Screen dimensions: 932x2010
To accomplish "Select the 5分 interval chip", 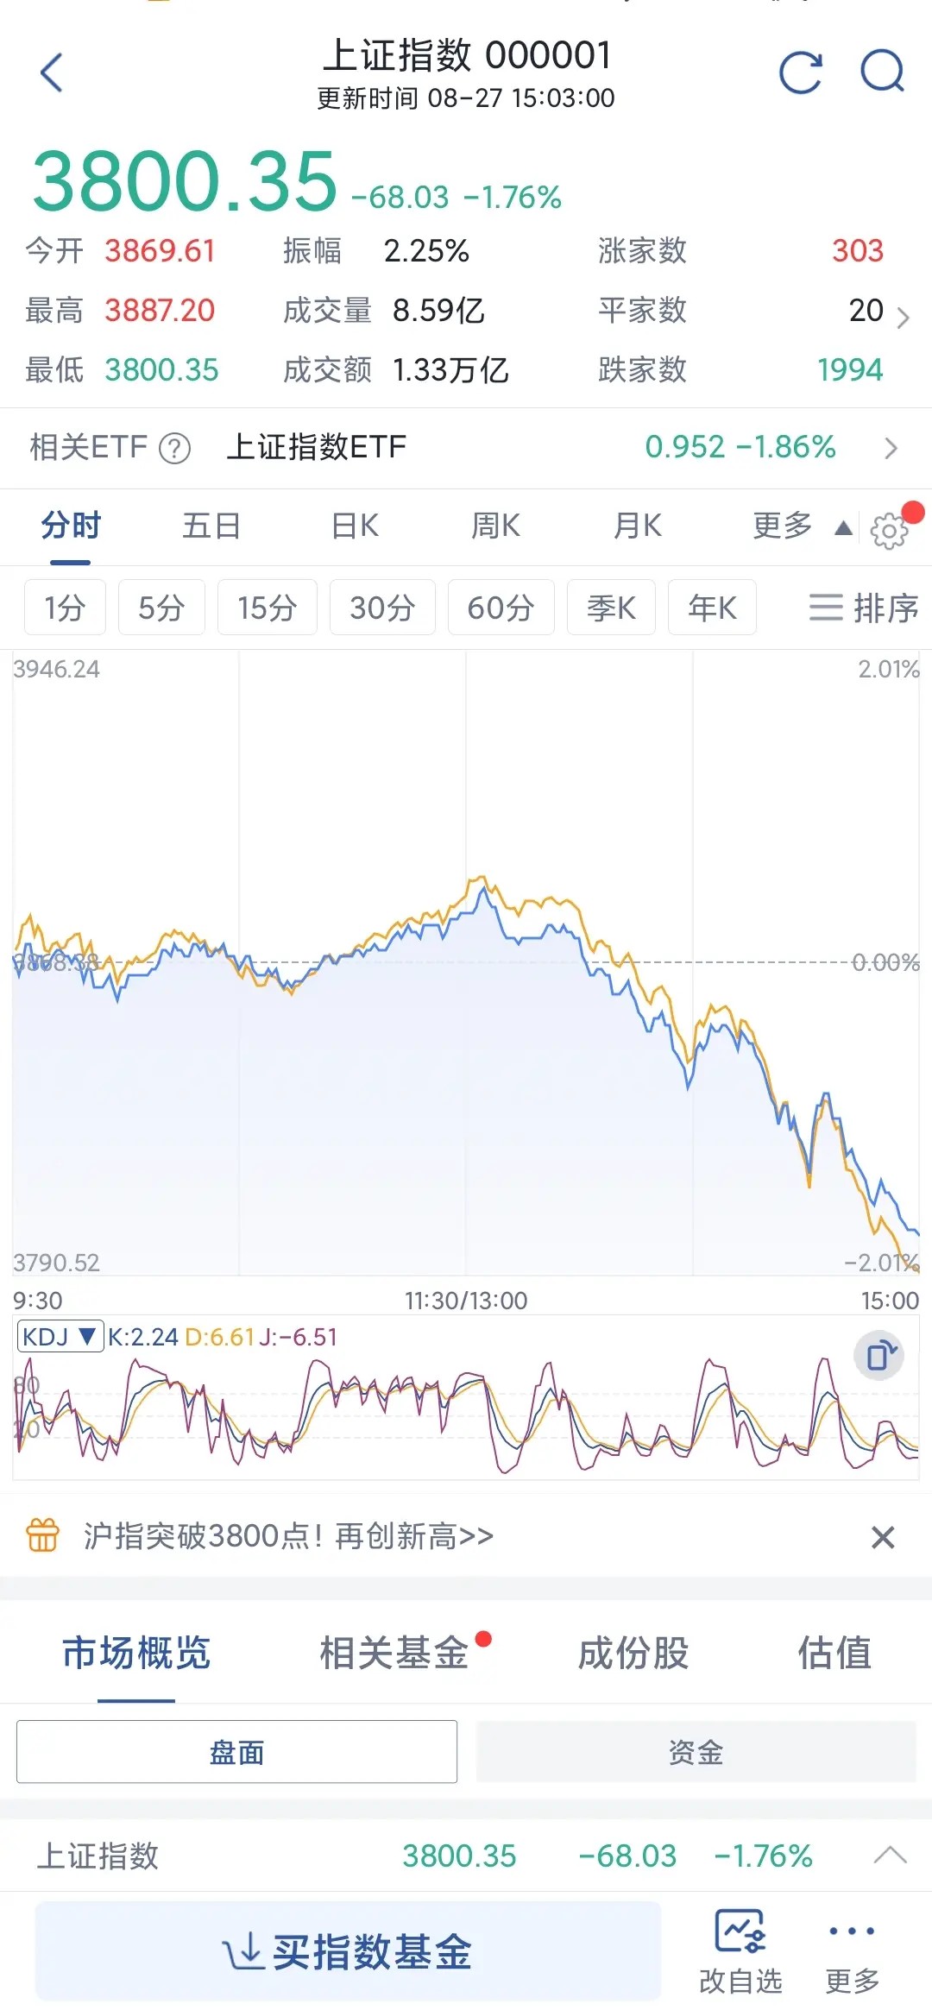I will 161,608.
